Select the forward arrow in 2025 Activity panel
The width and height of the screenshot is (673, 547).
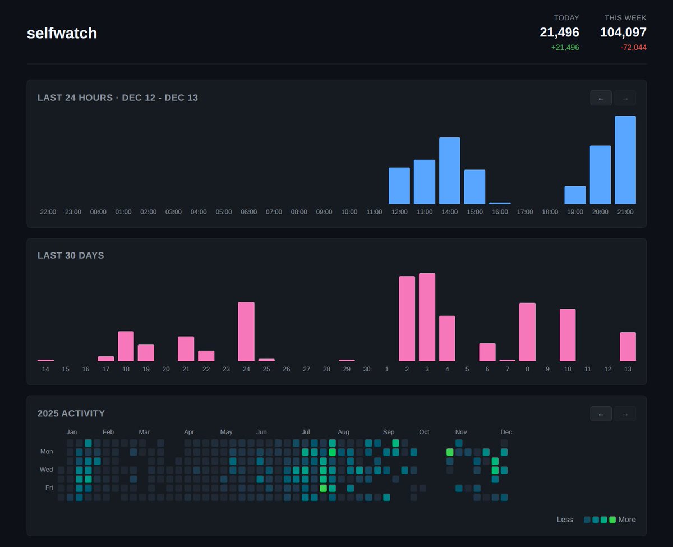(625, 413)
